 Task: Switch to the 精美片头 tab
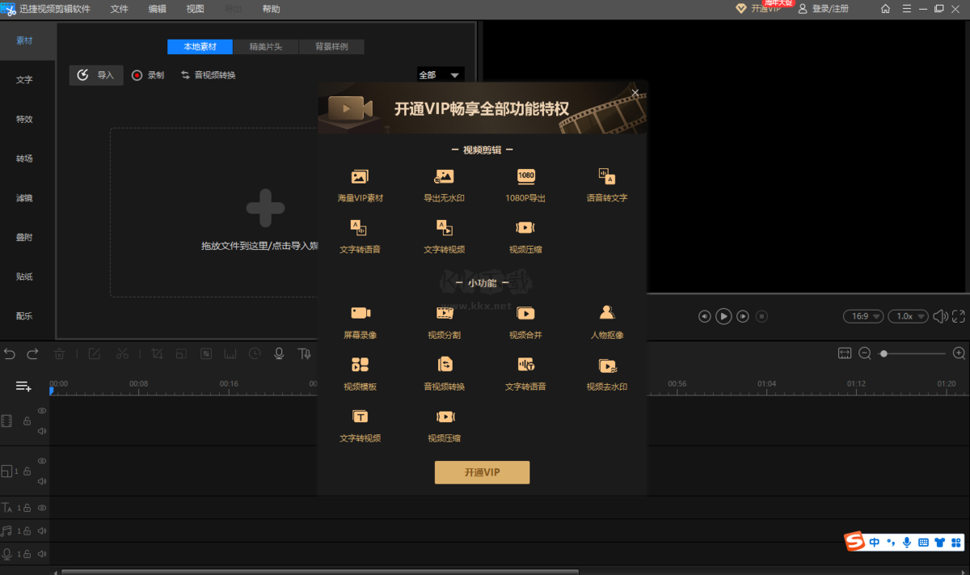coord(265,46)
